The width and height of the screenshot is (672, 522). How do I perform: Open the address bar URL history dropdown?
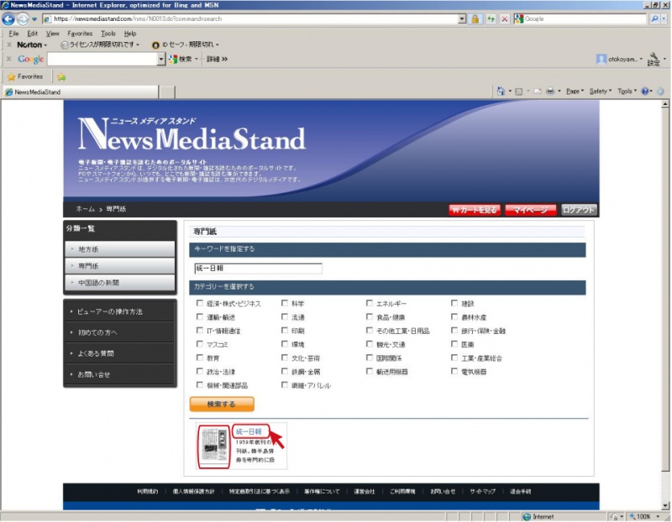click(461, 18)
